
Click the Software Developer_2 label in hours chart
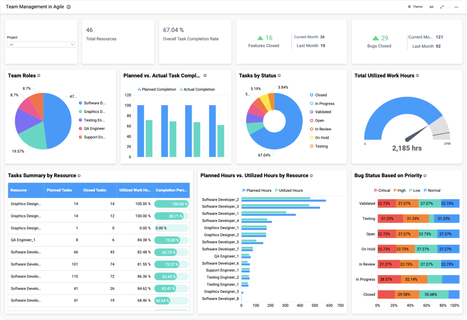click(220, 199)
